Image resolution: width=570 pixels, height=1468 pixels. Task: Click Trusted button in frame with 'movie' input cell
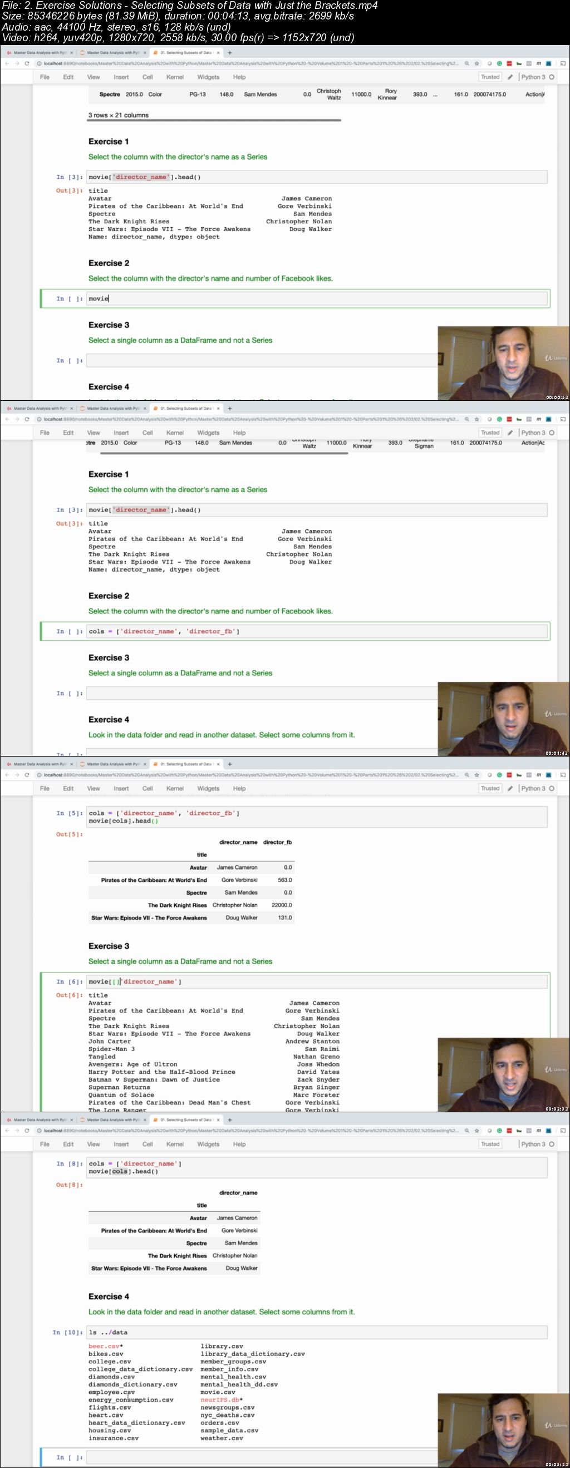tap(490, 77)
